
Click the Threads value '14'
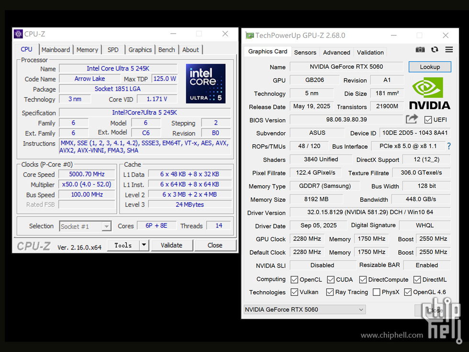219,226
